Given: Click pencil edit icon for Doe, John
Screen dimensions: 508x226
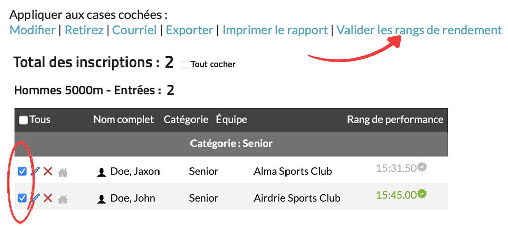Looking at the screenshot, I should pyautogui.click(x=35, y=198).
